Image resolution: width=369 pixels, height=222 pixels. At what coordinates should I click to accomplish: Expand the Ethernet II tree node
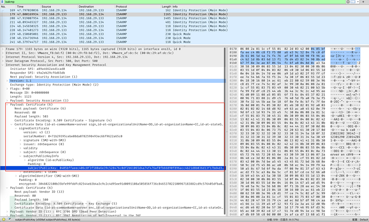tap(3, 53)
